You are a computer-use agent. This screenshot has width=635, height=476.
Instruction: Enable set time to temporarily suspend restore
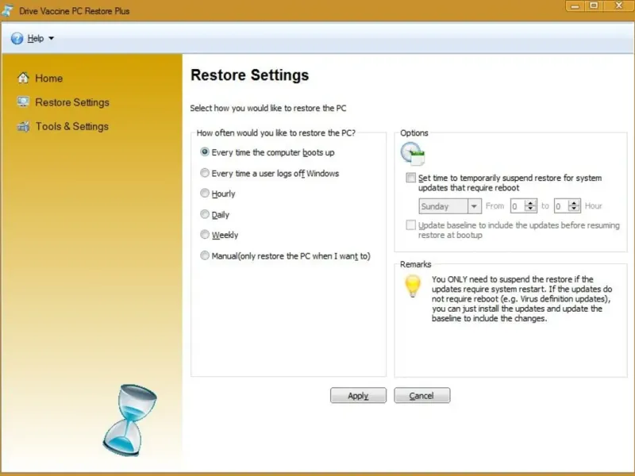tap(410, 178)
